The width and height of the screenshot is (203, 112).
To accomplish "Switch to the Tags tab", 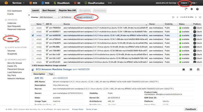I will click(51, 74).
